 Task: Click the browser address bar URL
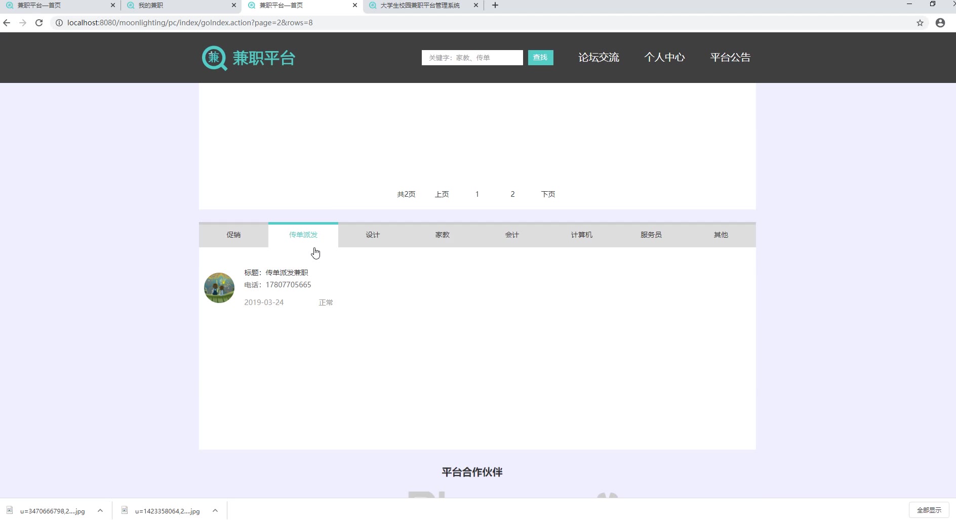[190, 23]
